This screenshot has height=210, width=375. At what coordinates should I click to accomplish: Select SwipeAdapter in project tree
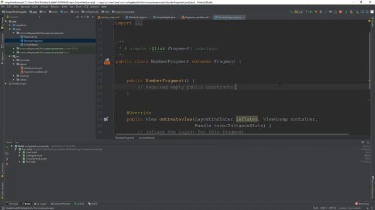point(31,44)
